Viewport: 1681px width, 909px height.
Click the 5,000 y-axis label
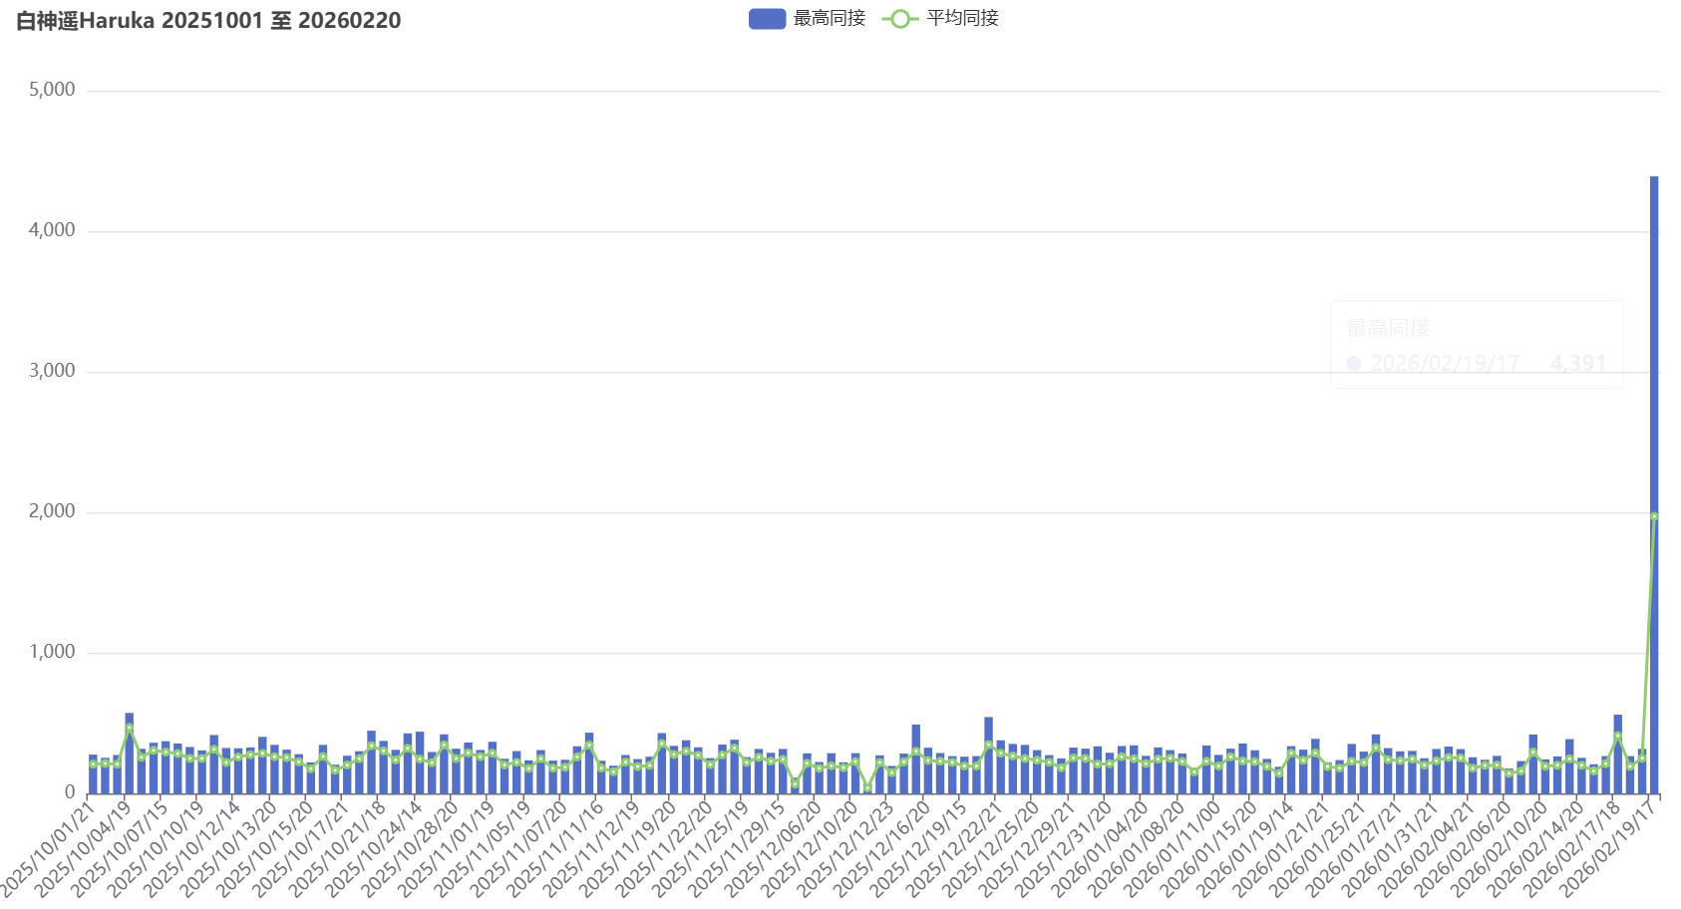click(x=52, y=90)
